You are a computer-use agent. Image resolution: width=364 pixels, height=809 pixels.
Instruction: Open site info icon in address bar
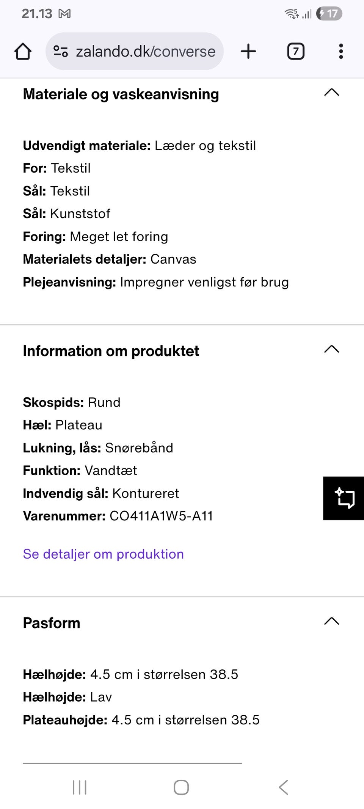click(x=60, y=51)
